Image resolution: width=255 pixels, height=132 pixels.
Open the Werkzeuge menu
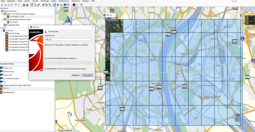pyautogui.click(x=45, y=1)
